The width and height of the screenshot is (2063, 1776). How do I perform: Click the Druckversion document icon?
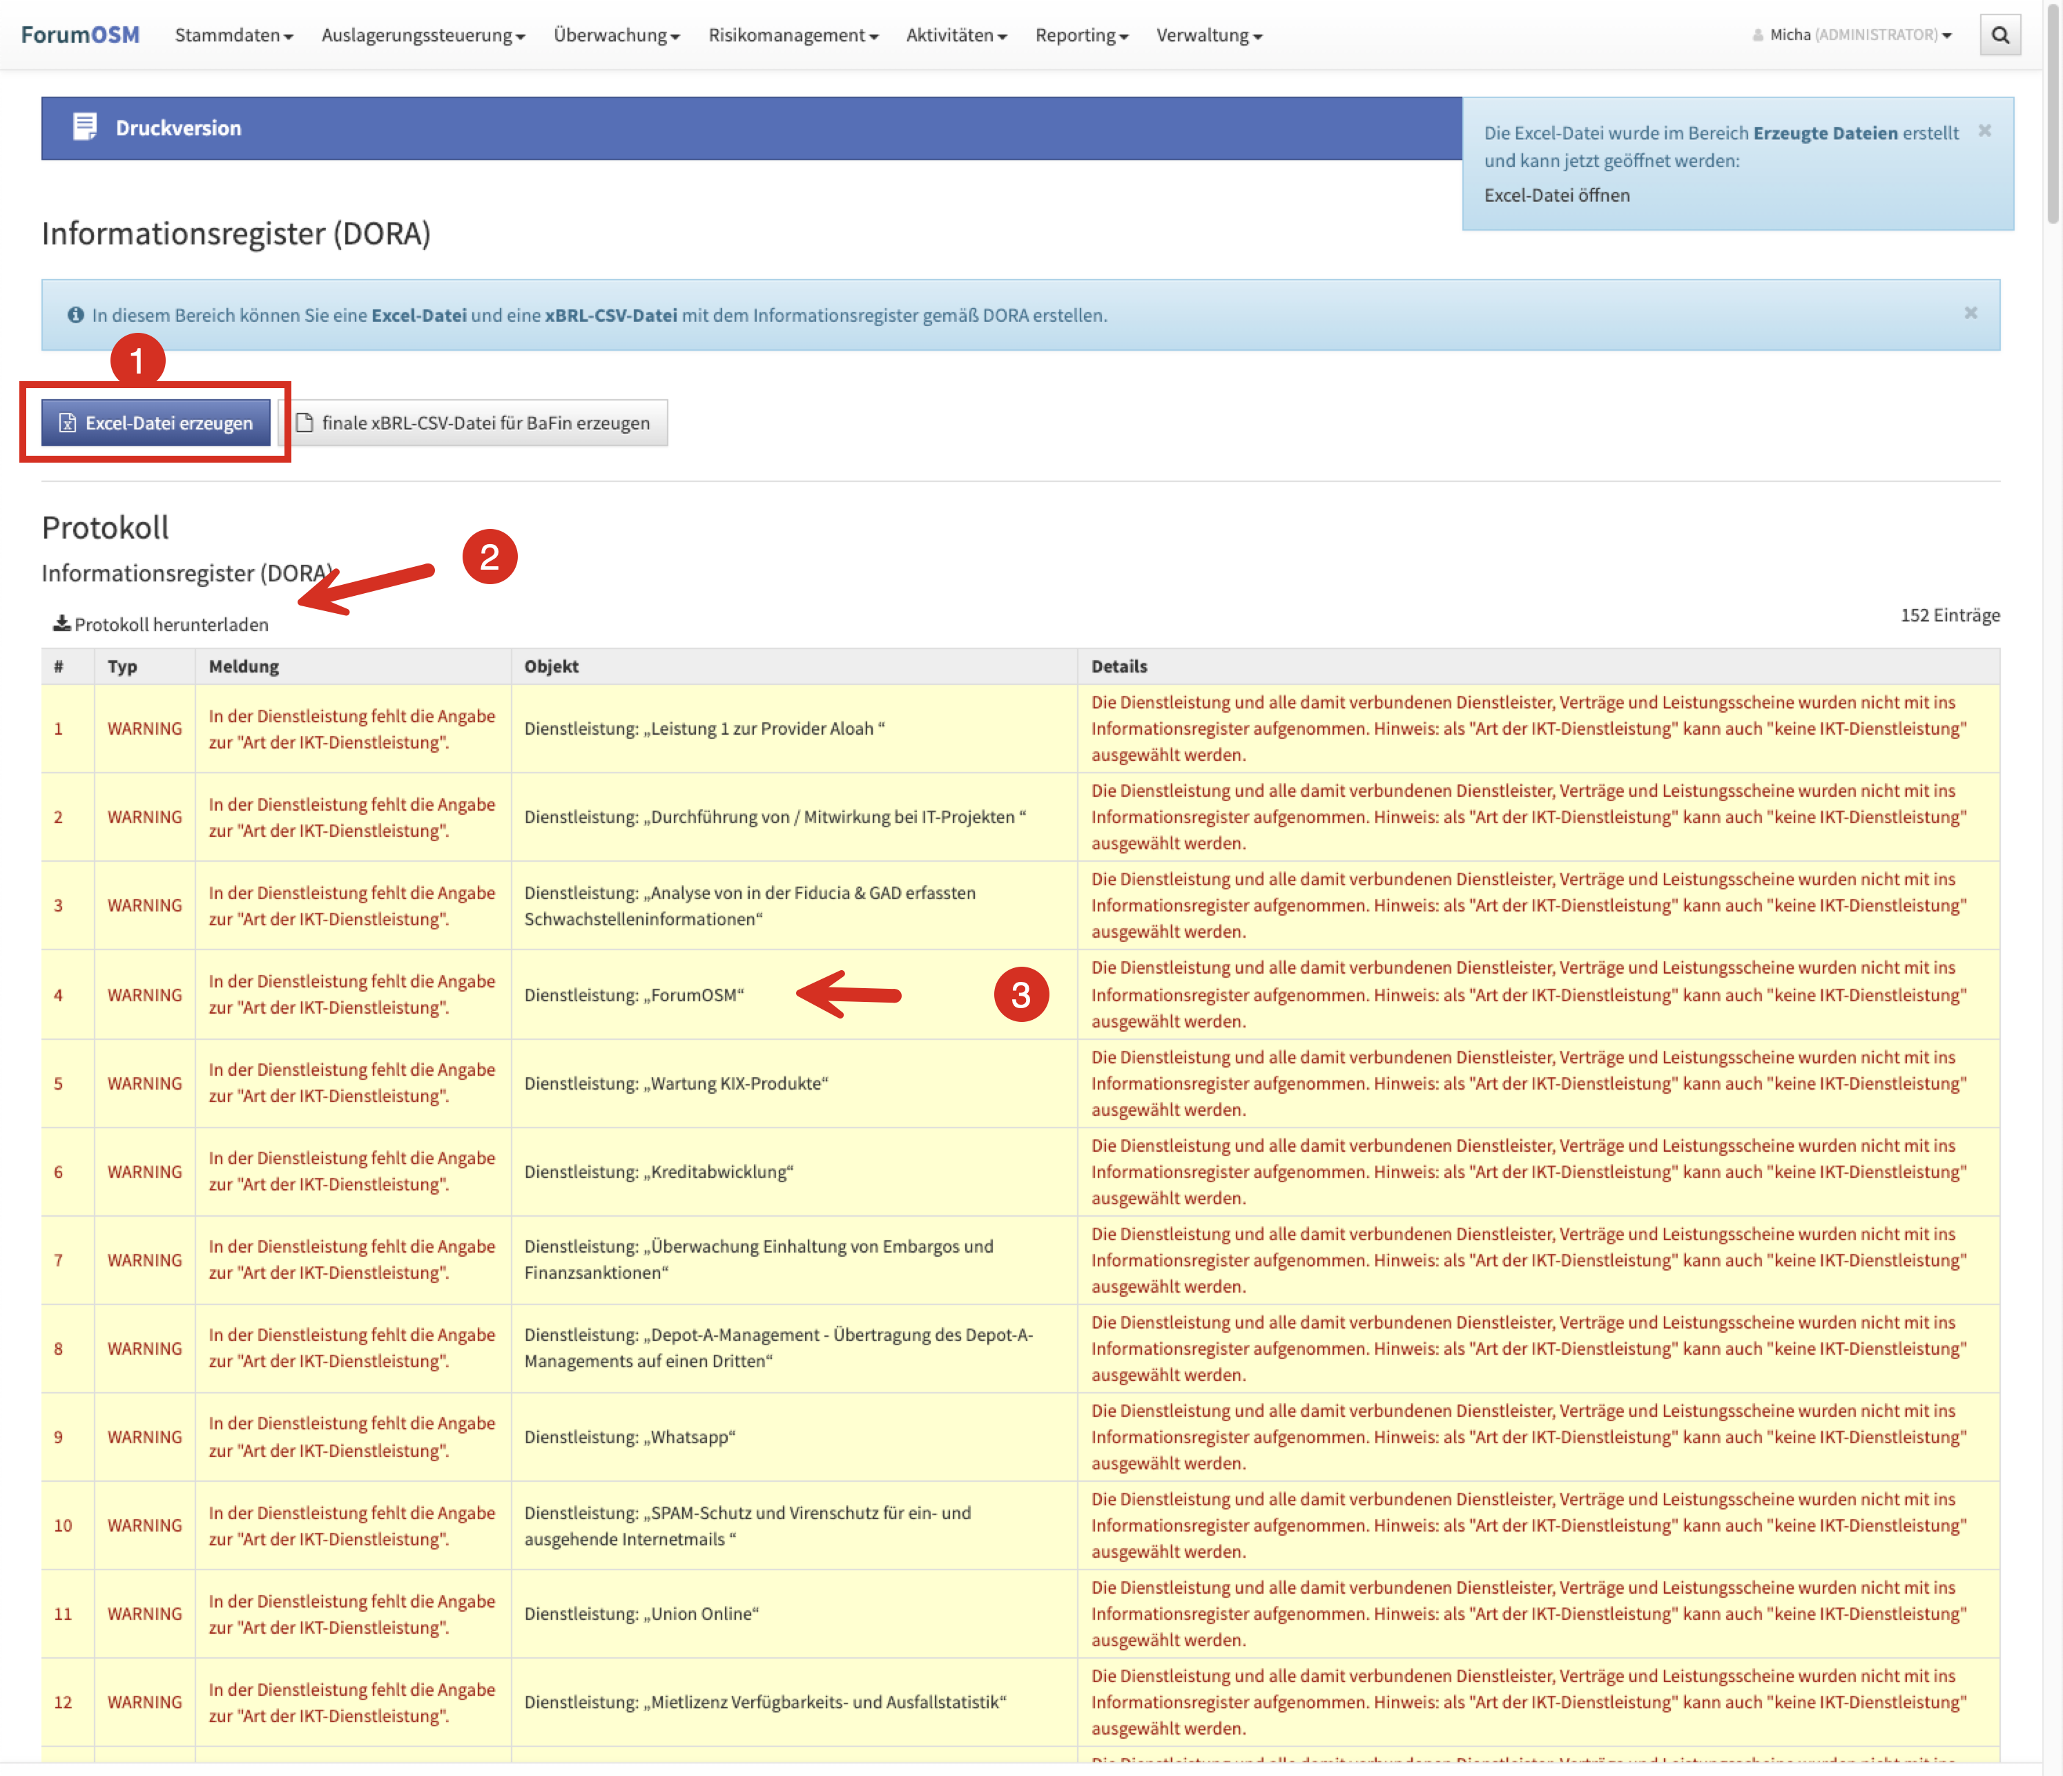85,126
